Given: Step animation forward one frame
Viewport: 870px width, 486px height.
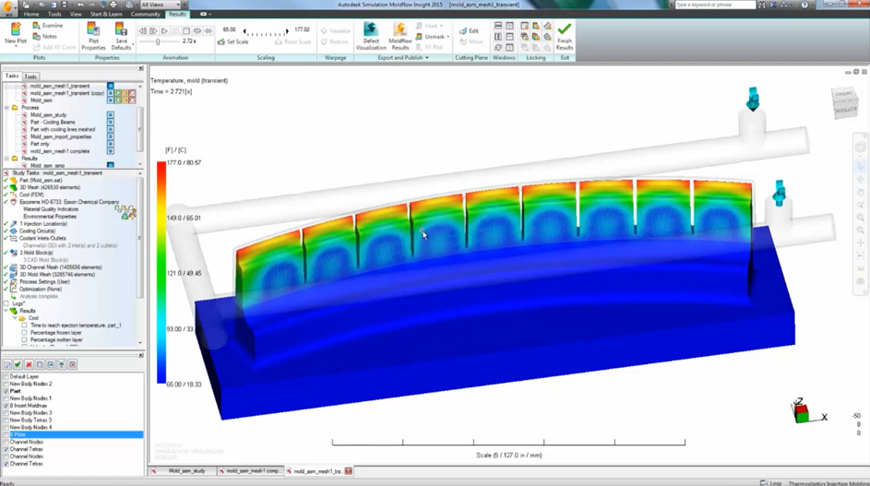Looking at the screenshot, I should (154, 31).
